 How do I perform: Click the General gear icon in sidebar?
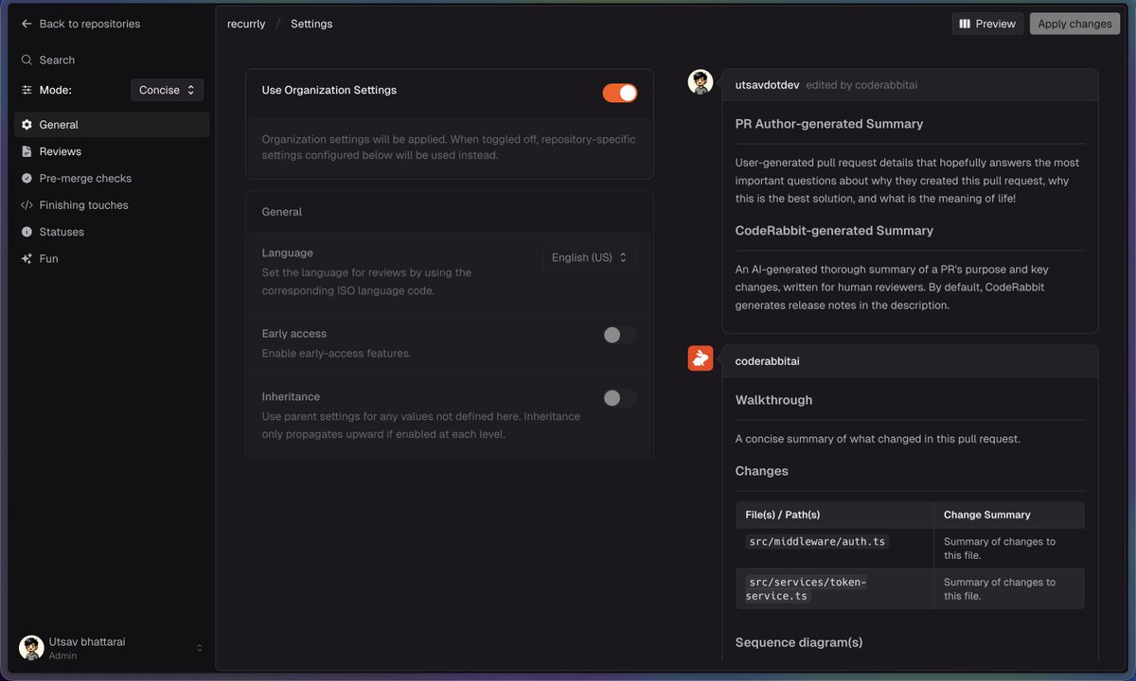(27, 125)
